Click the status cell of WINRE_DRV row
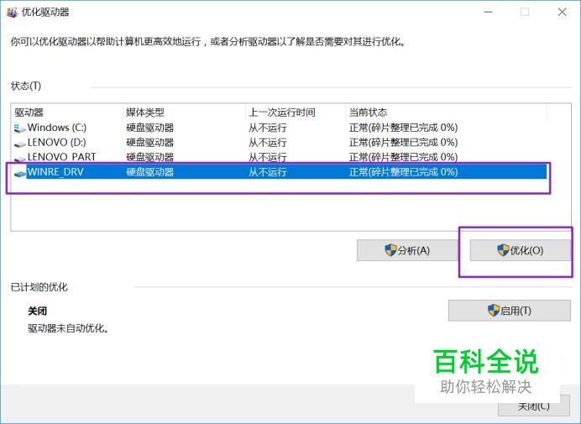 [403, 172]
